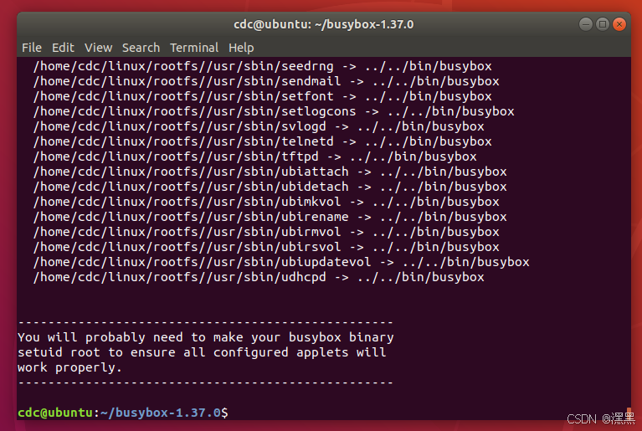Image resolution: width=642 pixels, height=431 pixels.
Task: Open the View menu
Action: point(98,48)
